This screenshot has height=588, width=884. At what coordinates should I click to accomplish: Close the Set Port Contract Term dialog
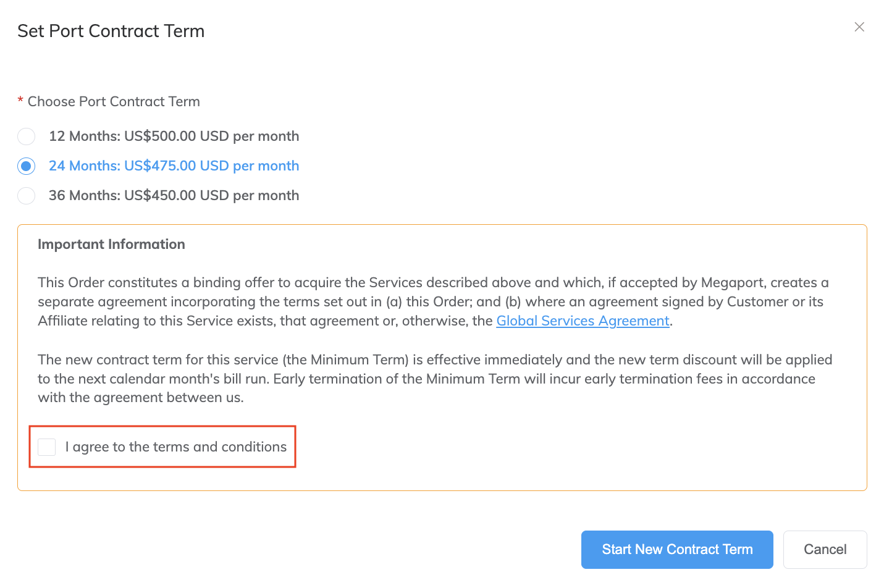coord(859,27)
